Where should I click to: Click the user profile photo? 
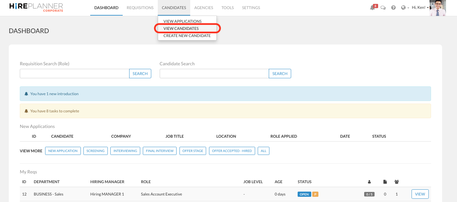tap(437, 8)
